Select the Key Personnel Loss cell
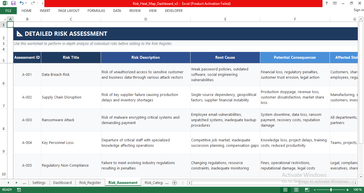Image resolution: width=364 pixels, height=193 pixels. tap(71, 143)
